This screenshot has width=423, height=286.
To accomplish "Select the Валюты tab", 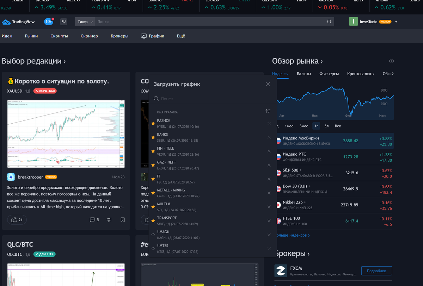I will [x=304, y=74].
